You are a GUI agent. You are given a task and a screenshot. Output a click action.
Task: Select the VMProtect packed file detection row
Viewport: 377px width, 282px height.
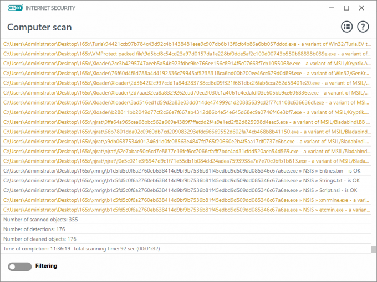[x=187, y=54]
